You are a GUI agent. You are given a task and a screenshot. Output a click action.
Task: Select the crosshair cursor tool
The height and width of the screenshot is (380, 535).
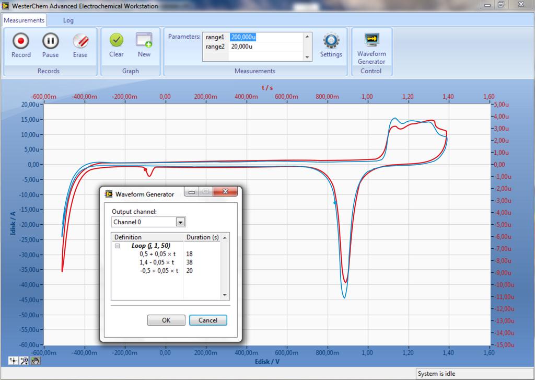(13, 361)
